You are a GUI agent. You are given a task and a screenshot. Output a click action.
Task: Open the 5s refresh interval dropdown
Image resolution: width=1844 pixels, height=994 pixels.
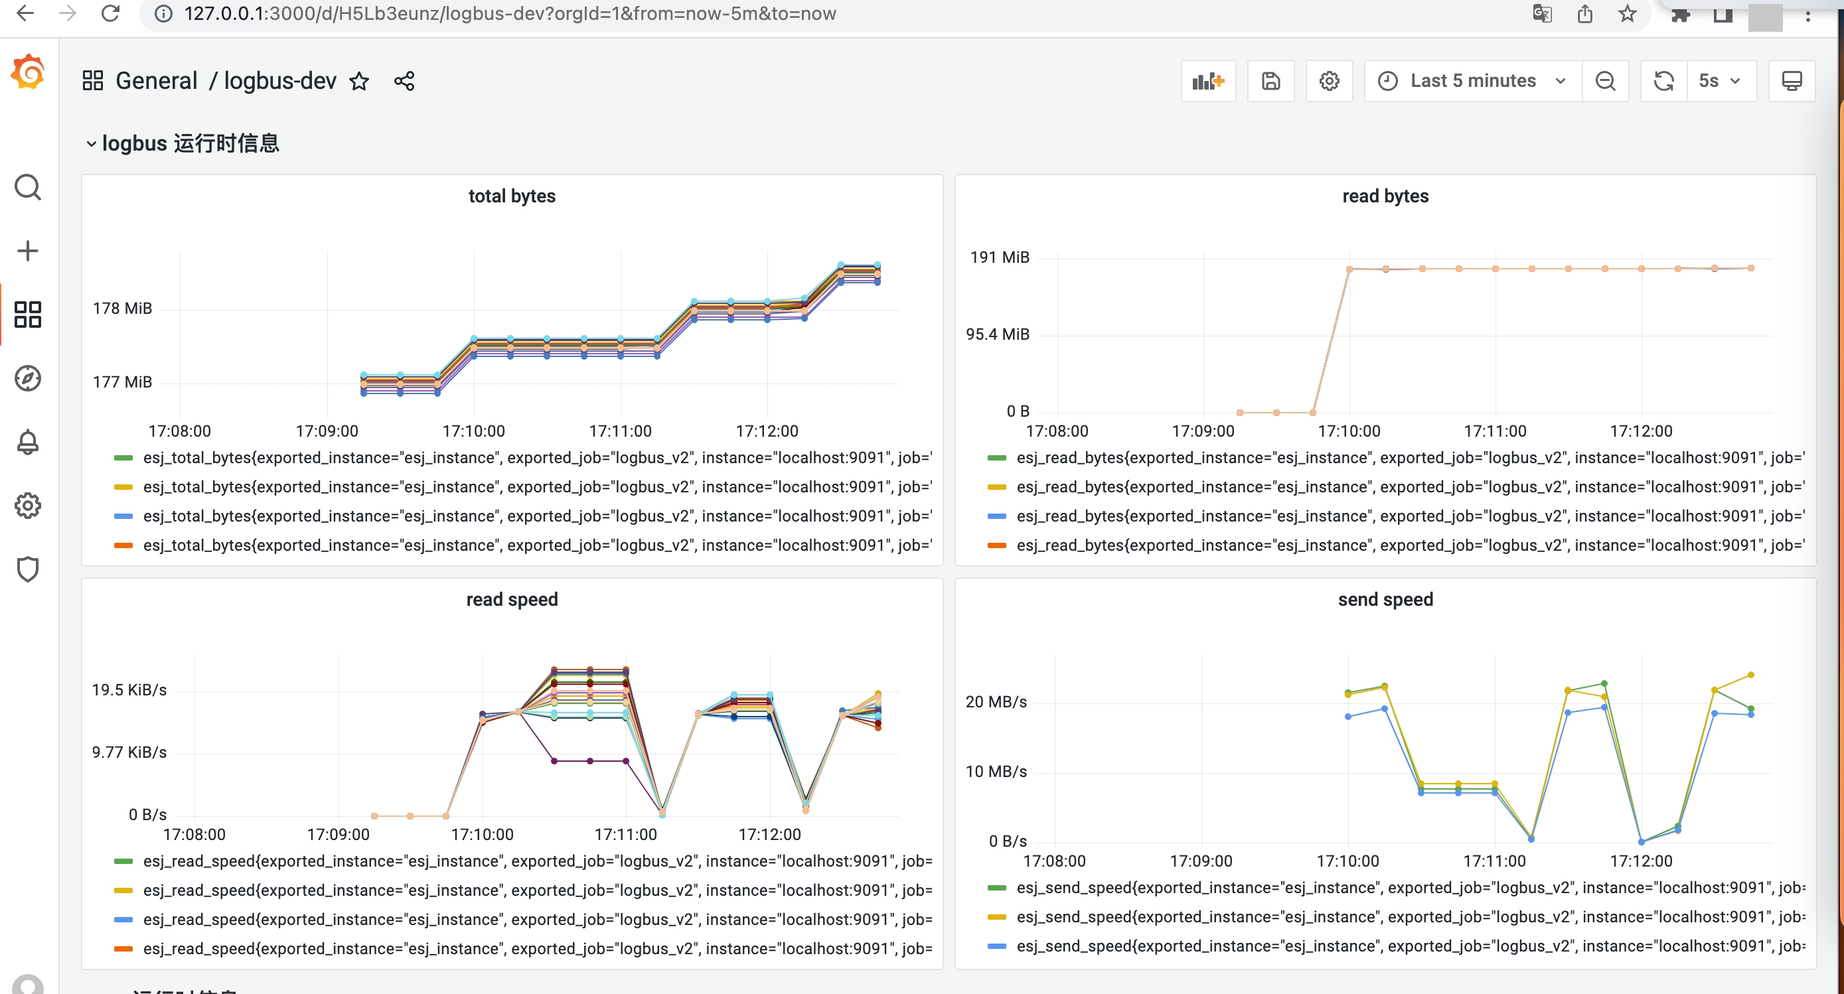pos(1722,81)
